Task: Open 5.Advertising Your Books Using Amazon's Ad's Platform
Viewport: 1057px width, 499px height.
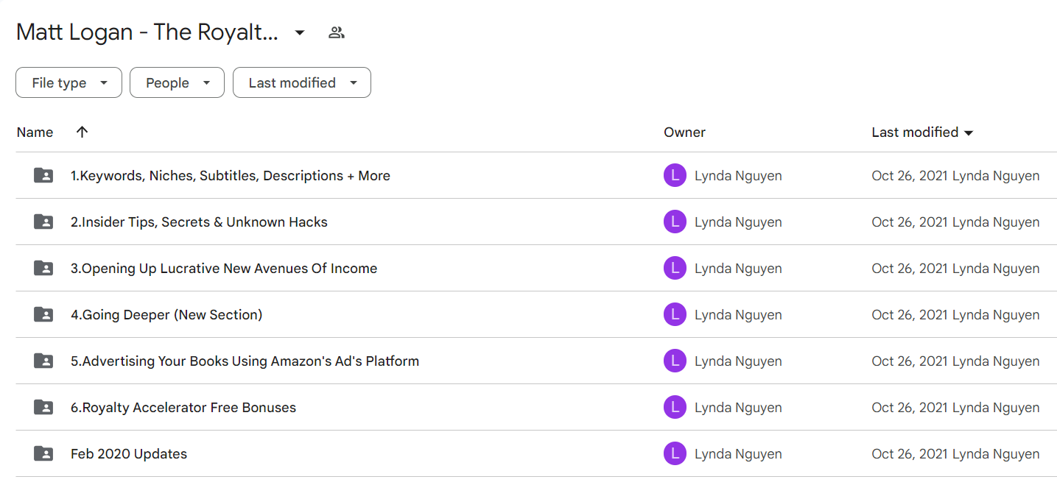Action: pos(245,361)
